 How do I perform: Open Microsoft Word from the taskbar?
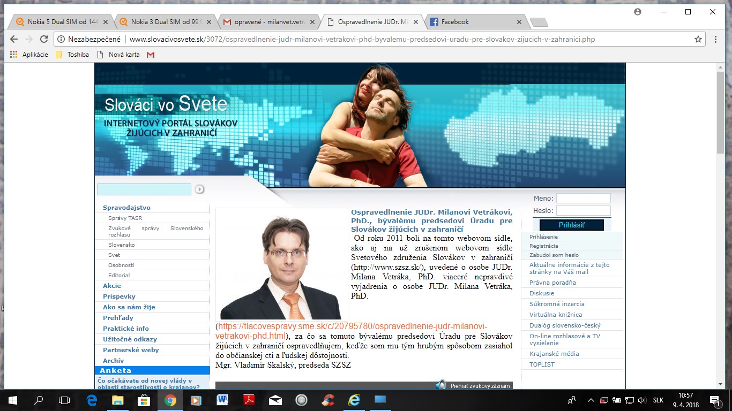(222, 400)
